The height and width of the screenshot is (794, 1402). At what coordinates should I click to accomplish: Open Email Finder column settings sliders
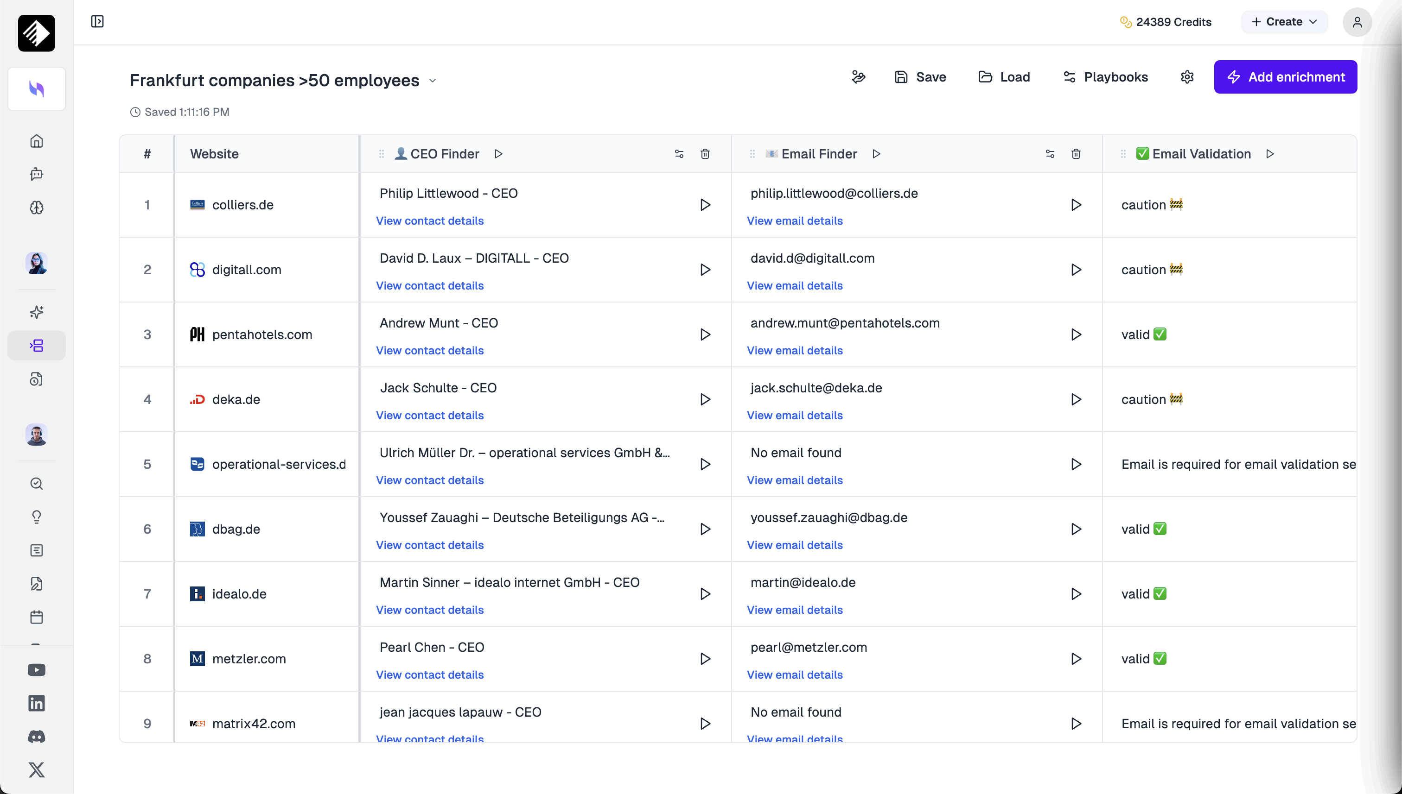[1050, 154]
